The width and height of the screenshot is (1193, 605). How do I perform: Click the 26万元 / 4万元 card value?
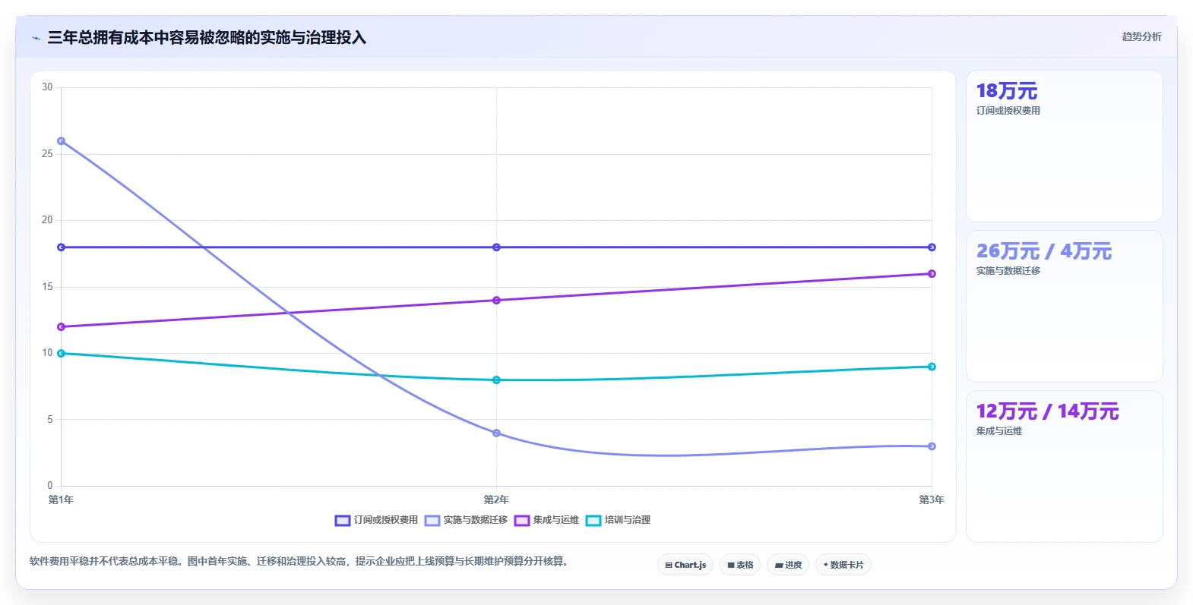1044,251
